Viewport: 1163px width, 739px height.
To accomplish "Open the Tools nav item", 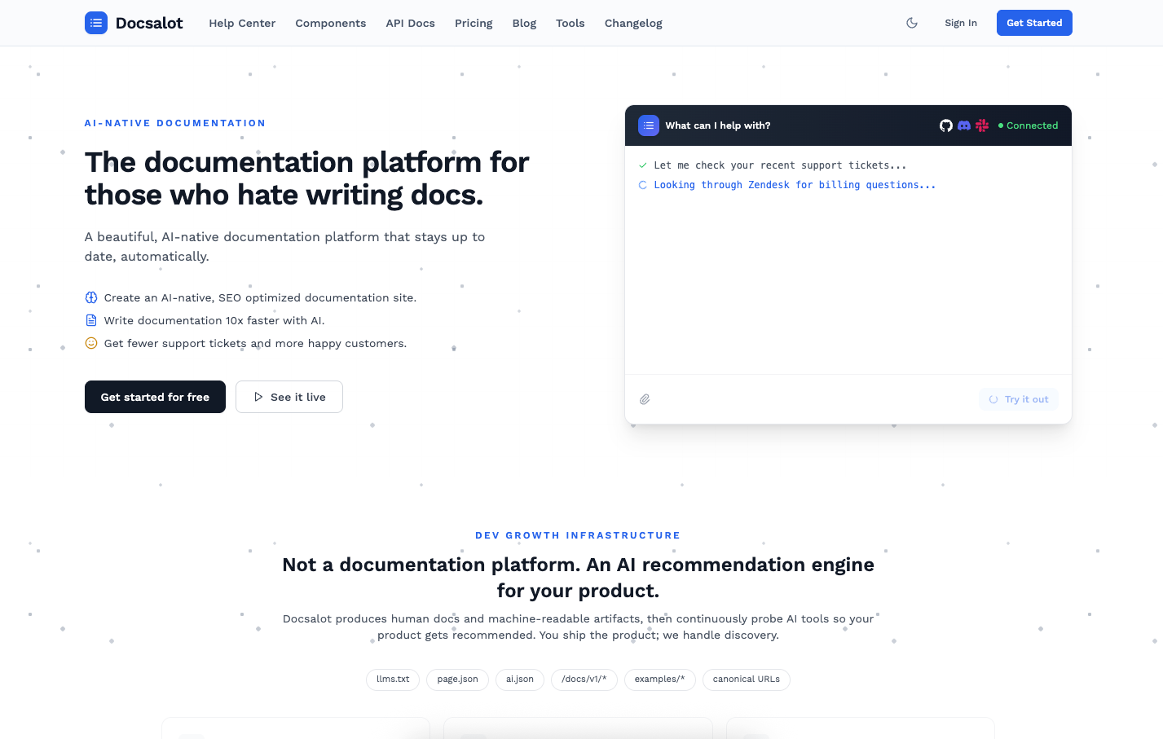I will 570,23.
